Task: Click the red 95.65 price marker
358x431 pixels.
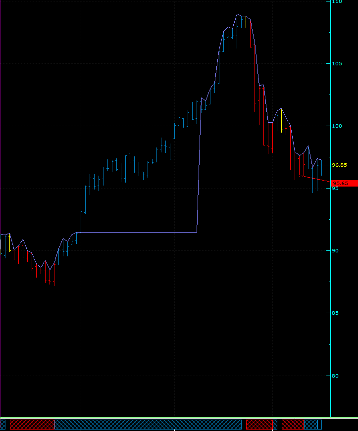Action: pyautogui.click(x=345, y=184)
